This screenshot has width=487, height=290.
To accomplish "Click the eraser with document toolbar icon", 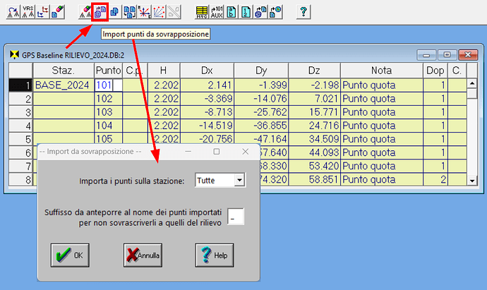I will pos(57,12).
